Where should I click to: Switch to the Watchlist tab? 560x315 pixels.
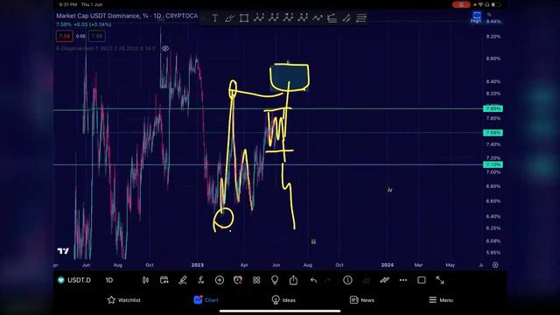pos(124,300)
